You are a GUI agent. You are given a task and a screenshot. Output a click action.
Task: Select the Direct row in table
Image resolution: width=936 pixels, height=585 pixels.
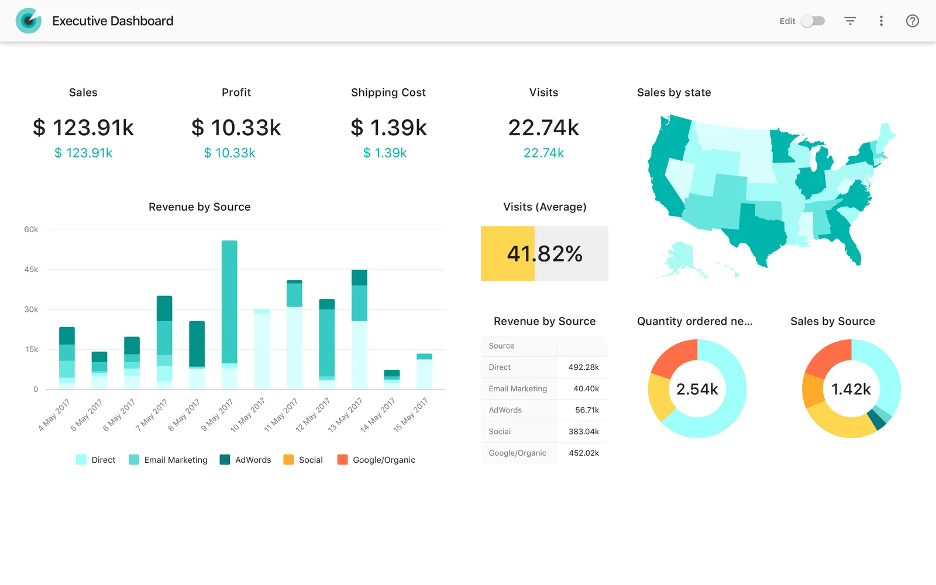click(544, 367)
